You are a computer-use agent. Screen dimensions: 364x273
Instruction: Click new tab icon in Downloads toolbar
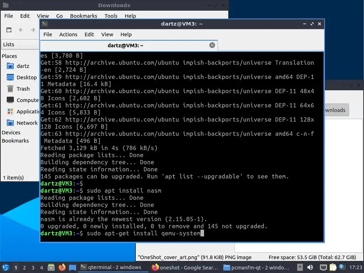9,30
